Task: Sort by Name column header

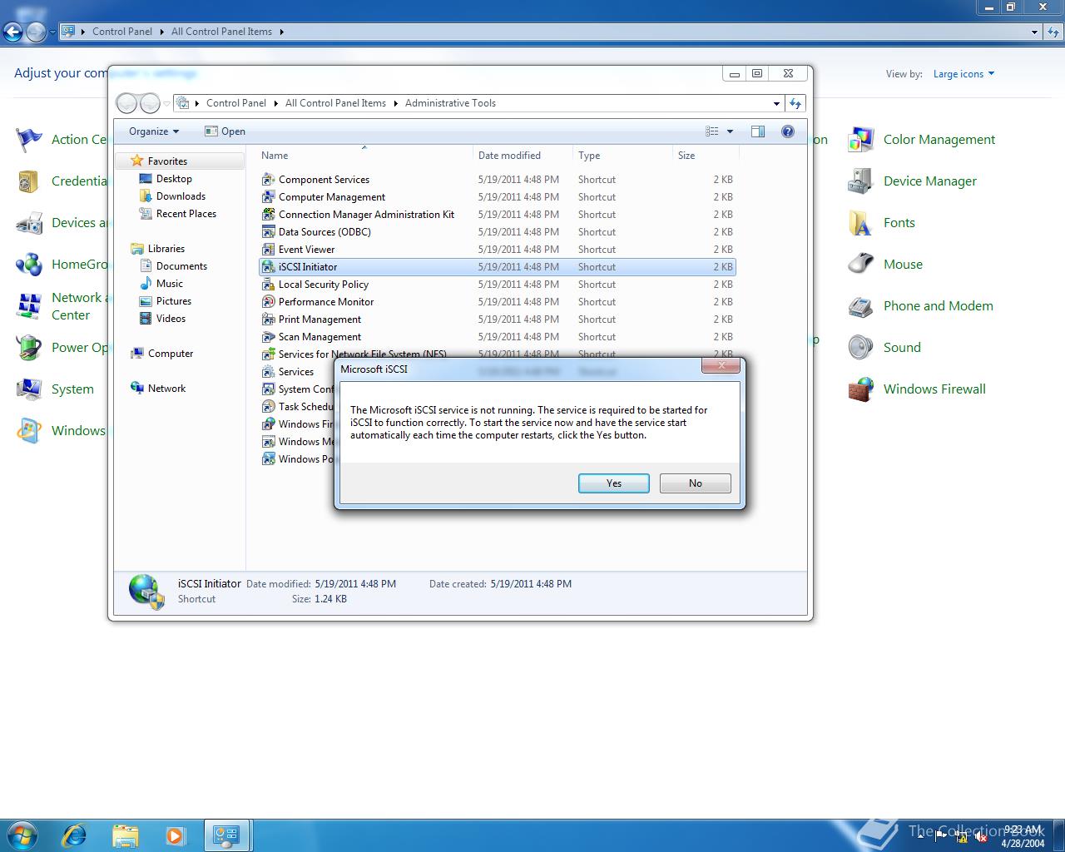Action: (364, 156)
